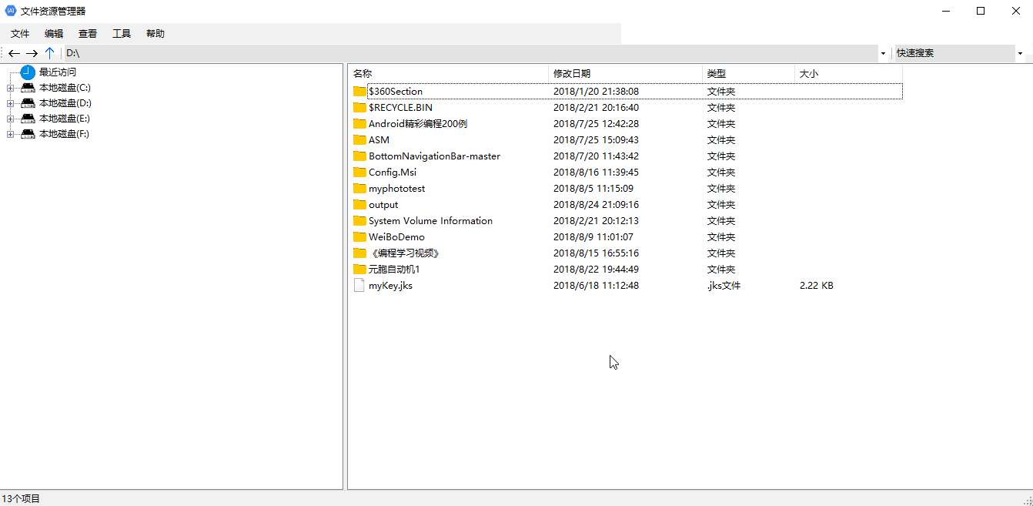Expand the Local Disk (D:) tree node
Viewport: 1033px width, 506px height.
[10, 104]
